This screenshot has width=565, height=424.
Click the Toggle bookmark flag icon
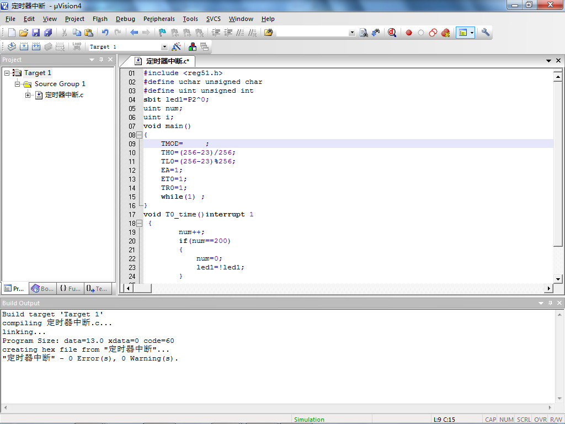coord(162,33)
